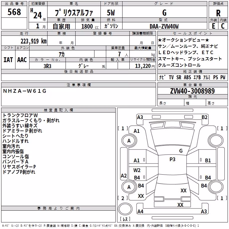Screen dimensions: 229x229
Task: Click the LEDヘッドランプ、ETC line
Action: [186, 52]
